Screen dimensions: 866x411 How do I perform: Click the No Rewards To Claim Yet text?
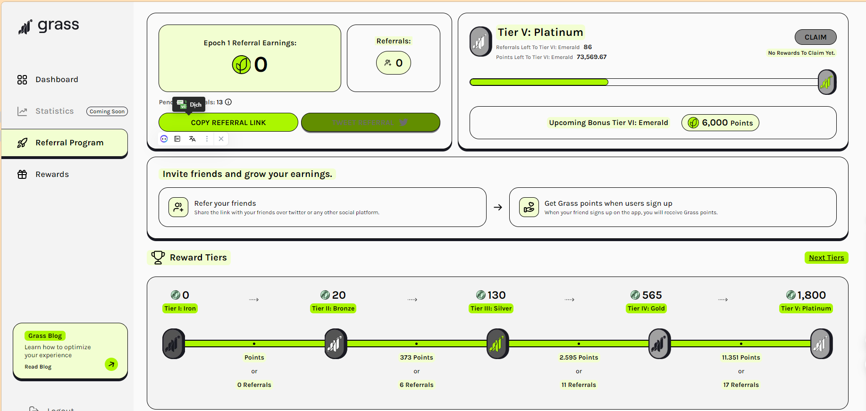tap(801, 53)
